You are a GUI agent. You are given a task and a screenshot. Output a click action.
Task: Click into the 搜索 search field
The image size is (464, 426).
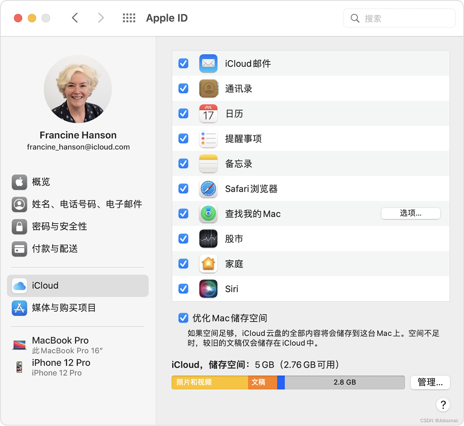coord(399,18)
